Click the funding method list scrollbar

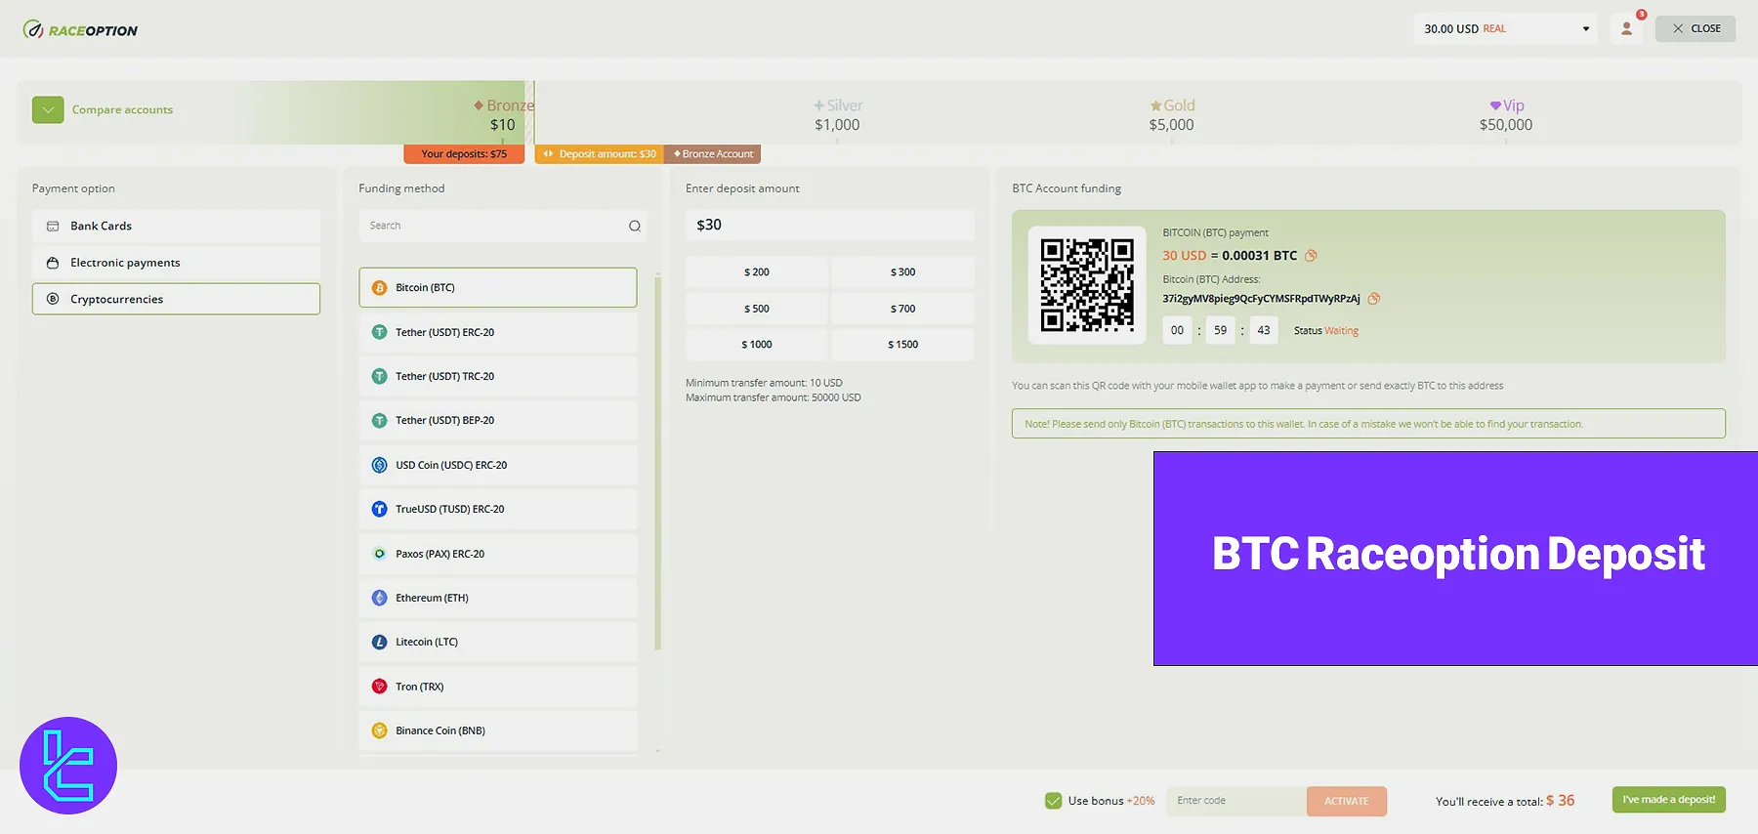(x=657, y=464)
